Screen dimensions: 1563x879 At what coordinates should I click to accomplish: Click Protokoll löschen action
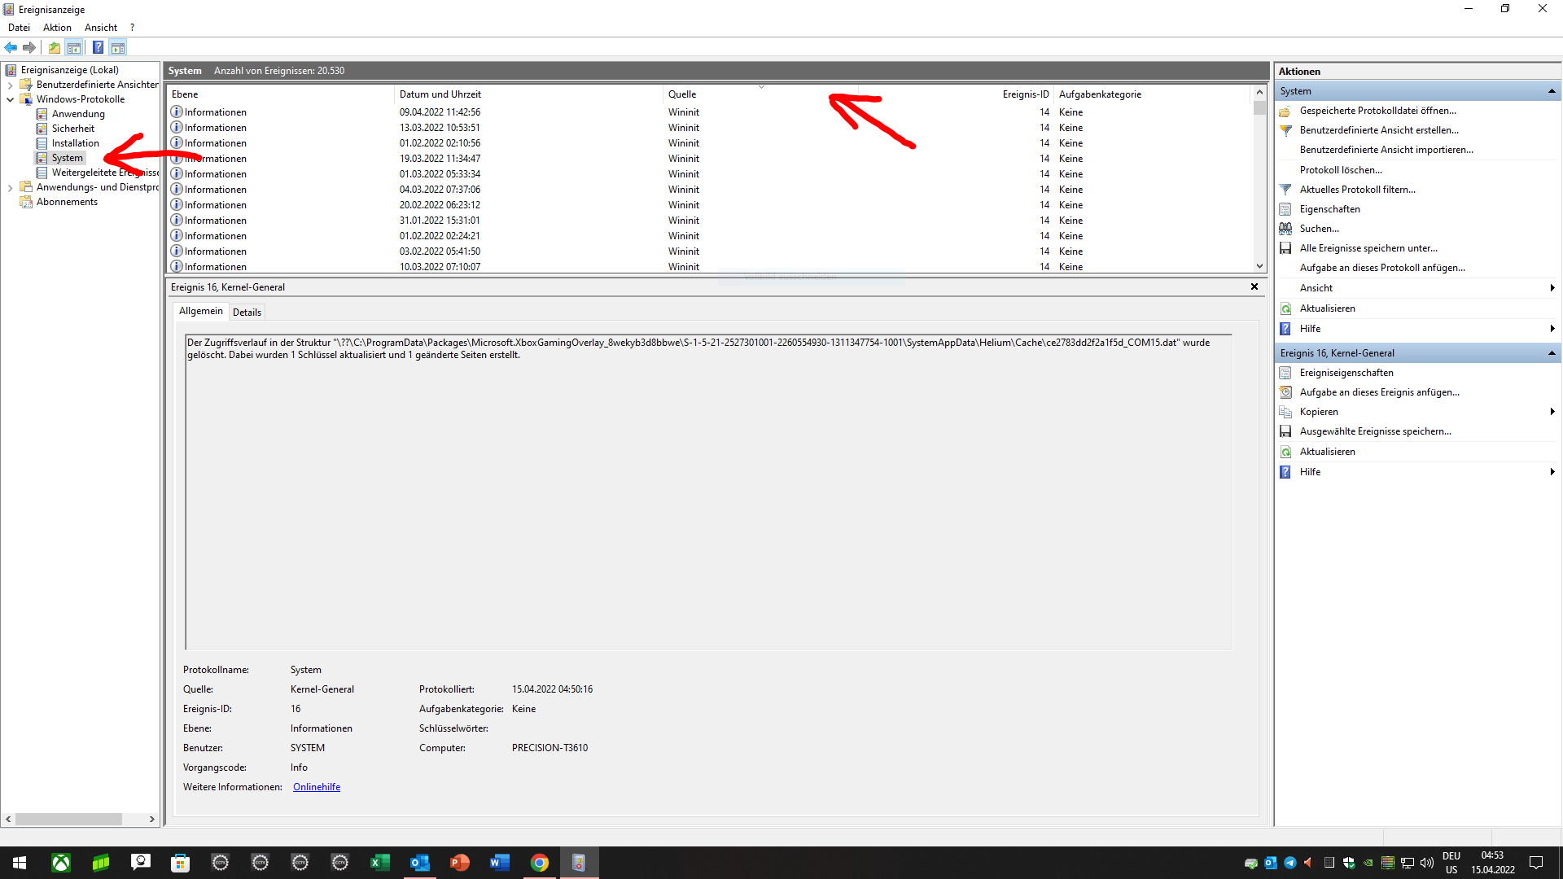pos(1341,170)
